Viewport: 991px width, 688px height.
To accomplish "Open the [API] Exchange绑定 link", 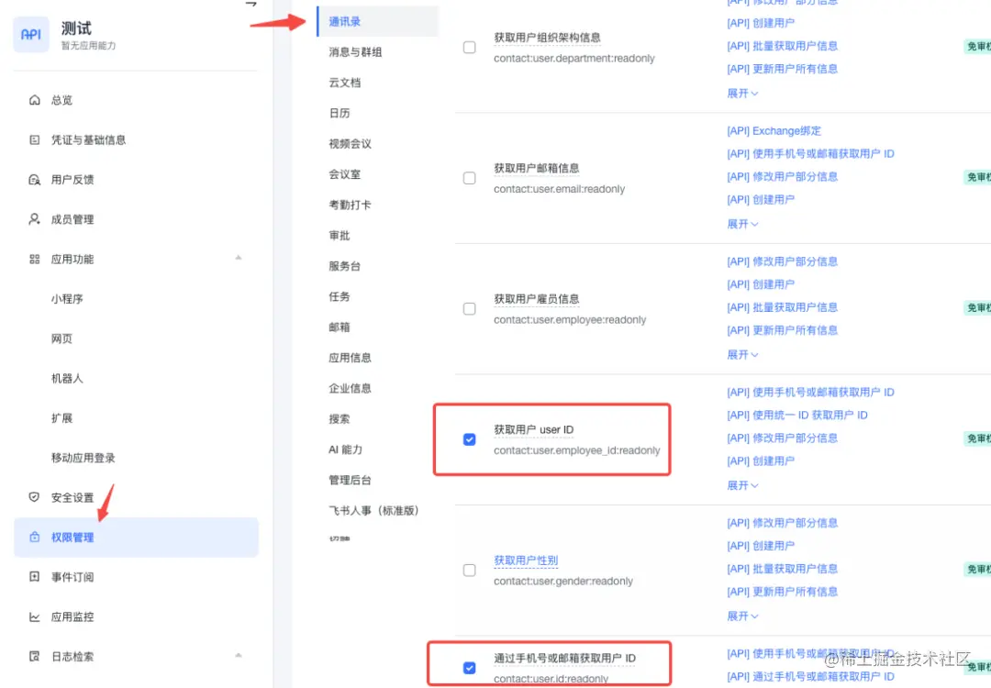I will click(x=774, y=131).
